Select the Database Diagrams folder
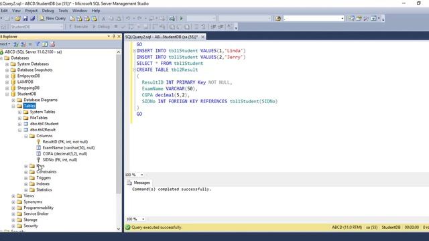 [x=40, y=100]
